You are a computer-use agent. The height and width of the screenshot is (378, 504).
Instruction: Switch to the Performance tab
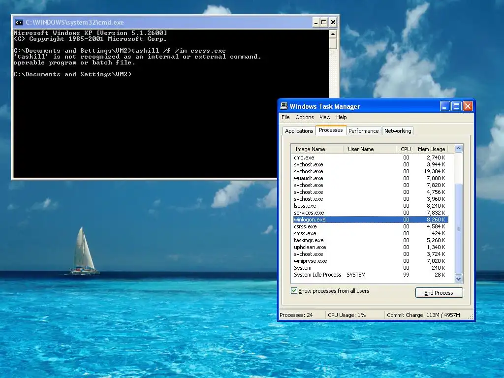click(x=364, y=131)
